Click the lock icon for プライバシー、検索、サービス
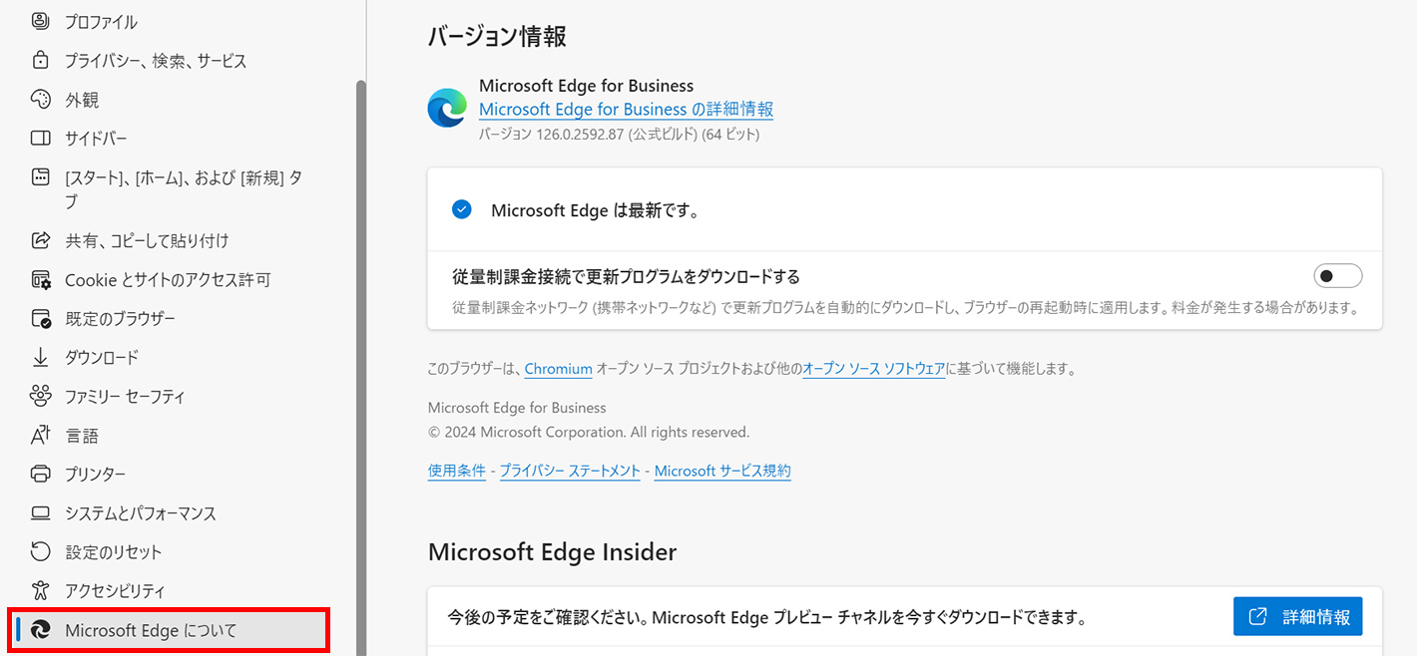This screenshot has height=656, width=1417. (40, 60)
